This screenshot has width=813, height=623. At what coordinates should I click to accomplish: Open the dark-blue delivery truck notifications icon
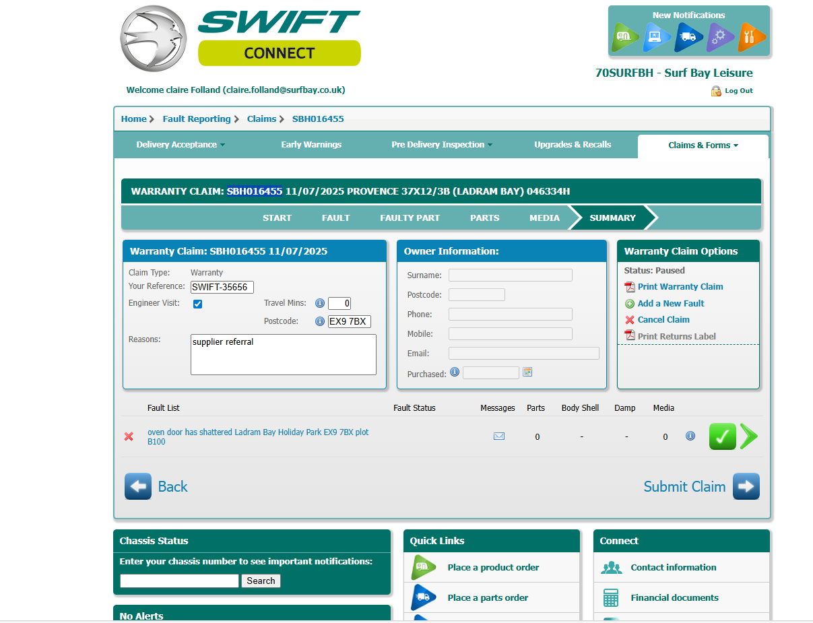[x=688, y=37]
